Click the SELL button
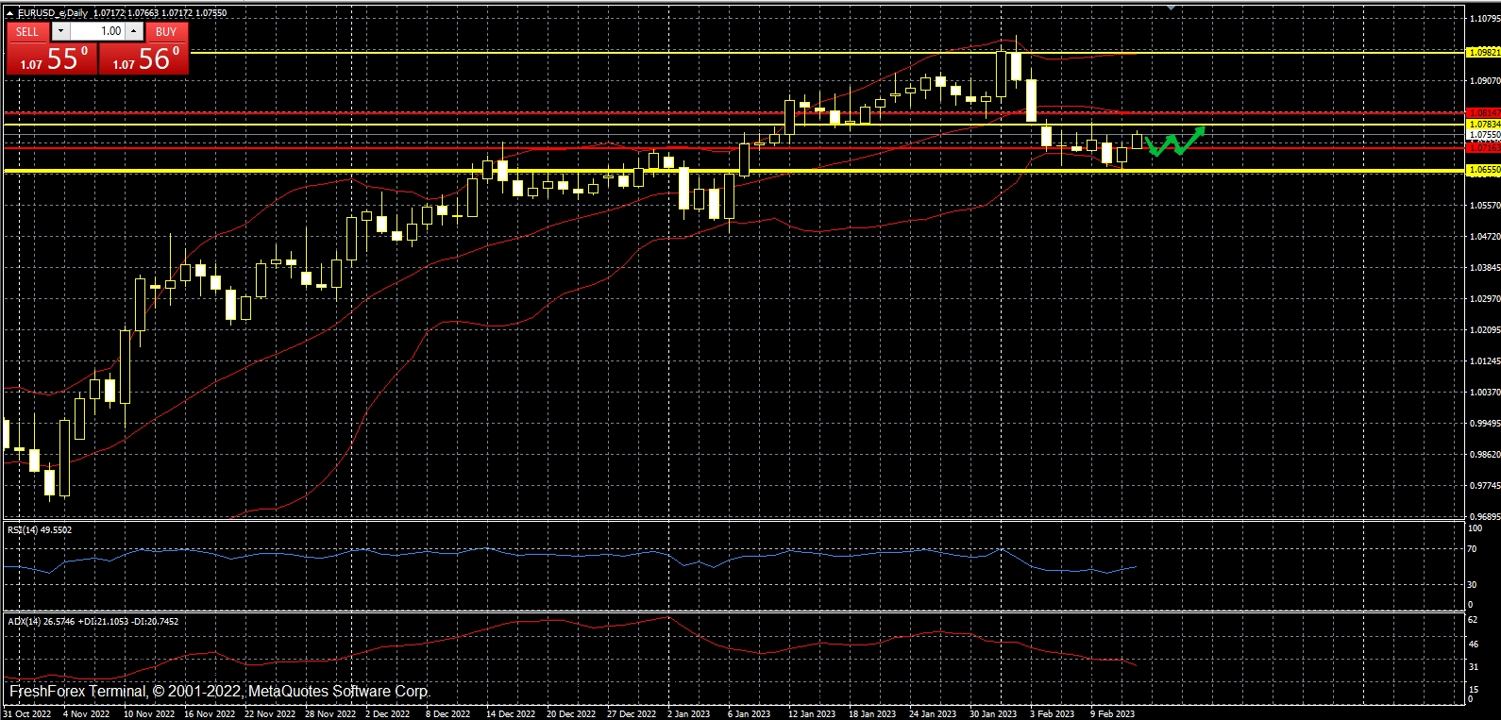1501x720 pixels. (x=27, y=31)
